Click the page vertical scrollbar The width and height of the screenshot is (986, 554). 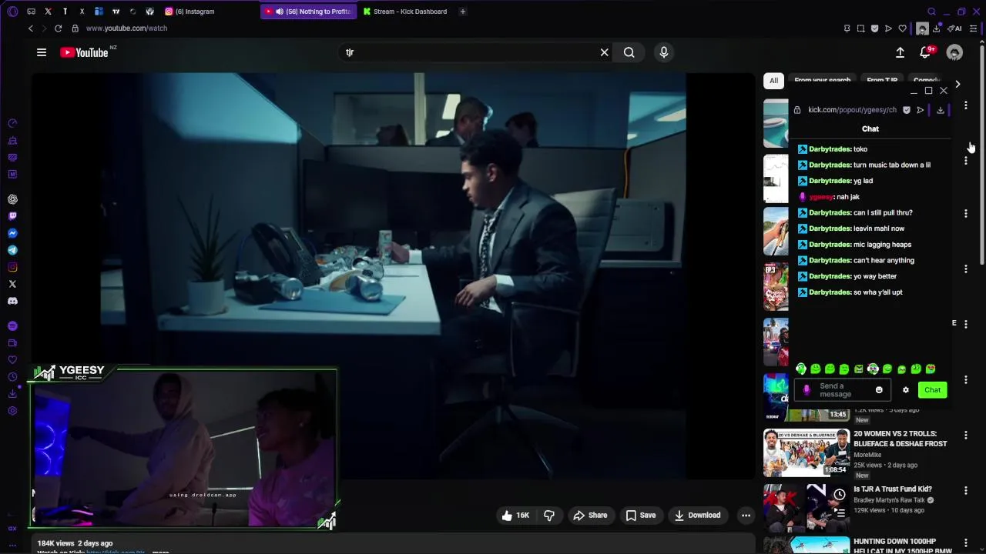click(x=981, y=154)
